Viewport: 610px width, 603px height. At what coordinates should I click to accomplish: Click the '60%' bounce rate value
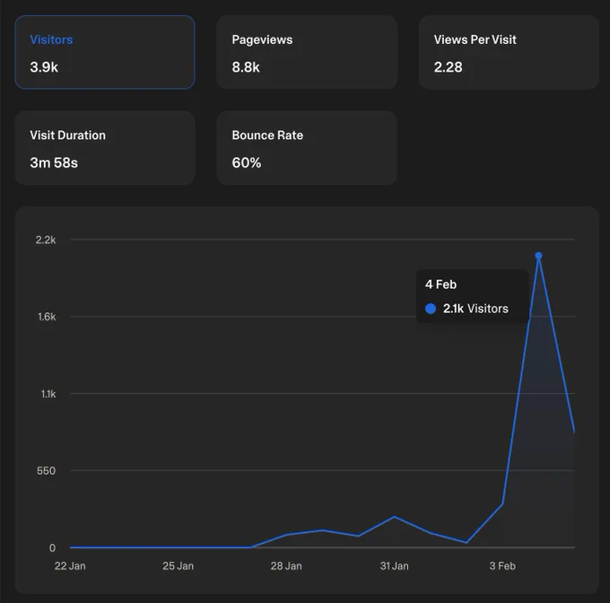[x=247, y=162]
